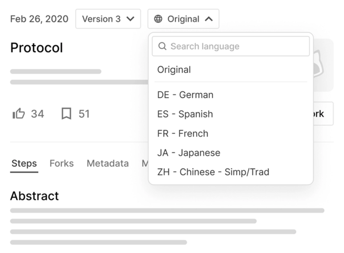Select Original from the language list
344x253 pixels.
pos(231,70)
